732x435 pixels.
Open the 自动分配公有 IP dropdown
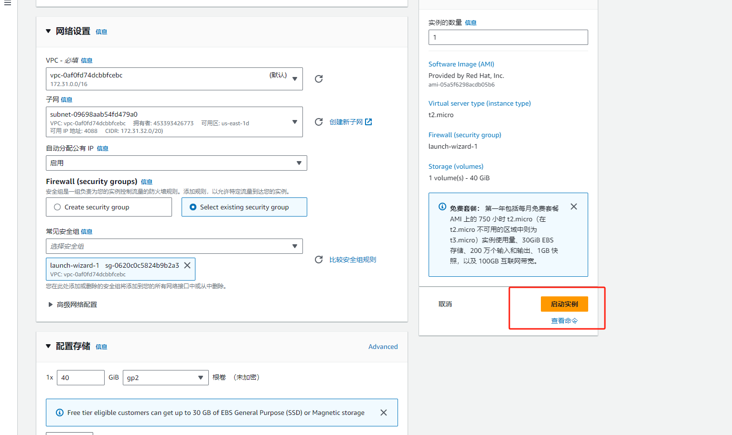point(176,163)
